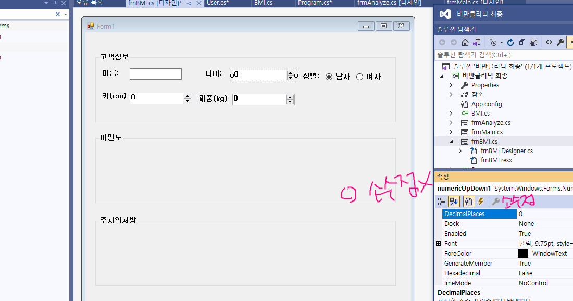
Task: Select the 여자 radio button
Action: pyautogui.click(x=359, y=77)
